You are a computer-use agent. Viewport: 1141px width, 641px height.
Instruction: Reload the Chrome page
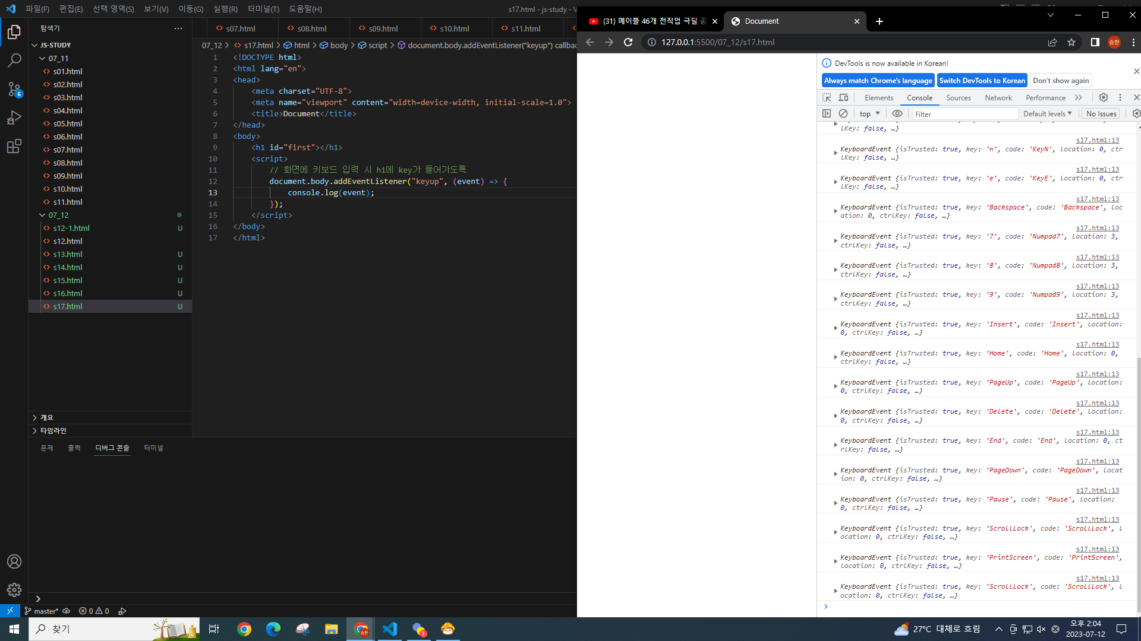[628, 42]
